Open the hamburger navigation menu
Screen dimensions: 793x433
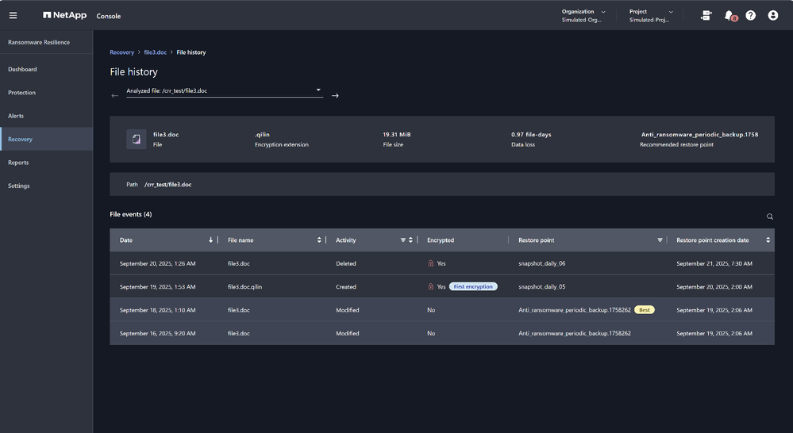click(x=13, y=15)
